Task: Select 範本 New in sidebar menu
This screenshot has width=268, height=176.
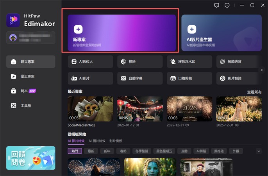Action: [31, 91]
